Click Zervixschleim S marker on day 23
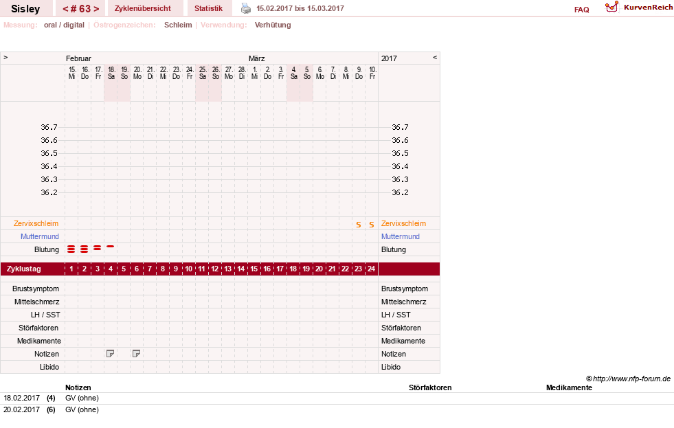The height and width of the screenshot is (428, 674). tap(359, 225)
